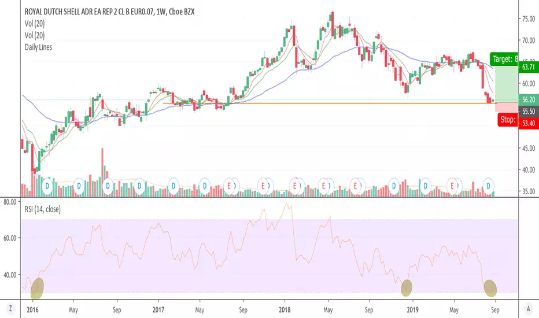The height and width of the screenshot is (318, 539).
Task: Open the dividend marker before Sep 2019
Action: (489, 186)
